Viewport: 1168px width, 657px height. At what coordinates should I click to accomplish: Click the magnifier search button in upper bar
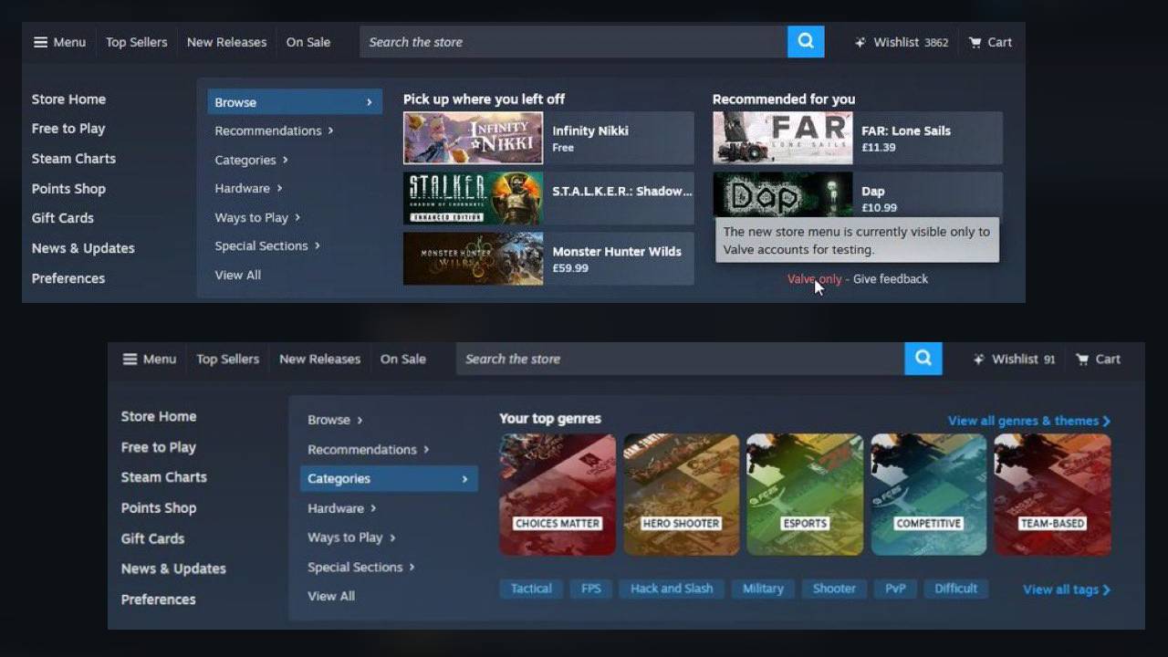point(806,41)
